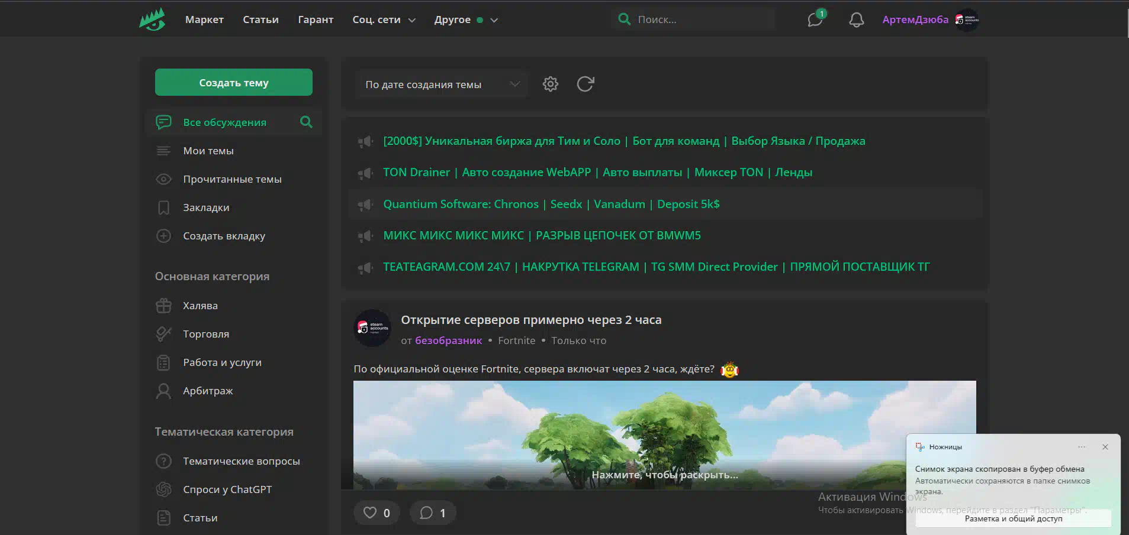Open the site logo homepage
The image size is (1129, 535).
pyautogui.click(x=152, y=20)
